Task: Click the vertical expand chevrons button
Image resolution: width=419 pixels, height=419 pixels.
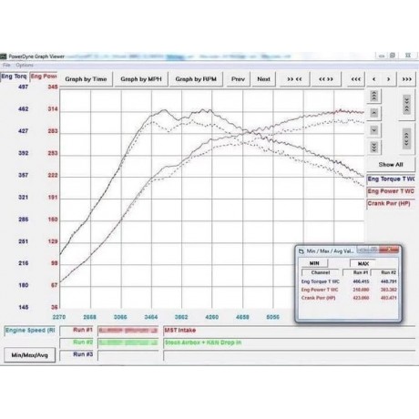Action: pos(406,138)
